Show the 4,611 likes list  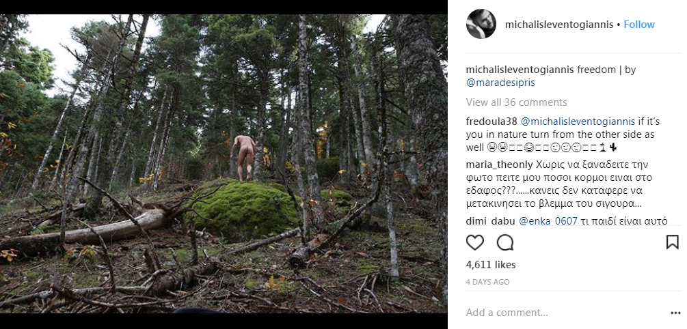(491, 264)
